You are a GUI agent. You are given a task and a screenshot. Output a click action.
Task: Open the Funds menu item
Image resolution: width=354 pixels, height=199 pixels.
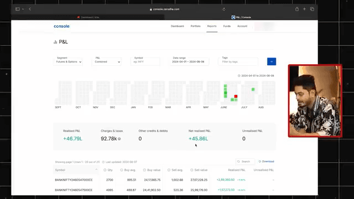tap(227, 26)
